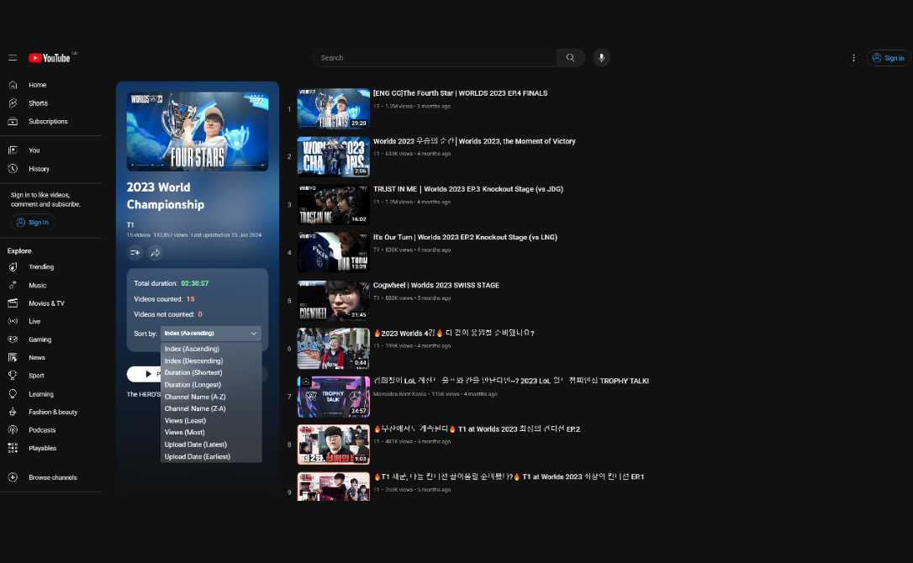Open Moment of Victory video thumbnail

[x=334, y=156]
